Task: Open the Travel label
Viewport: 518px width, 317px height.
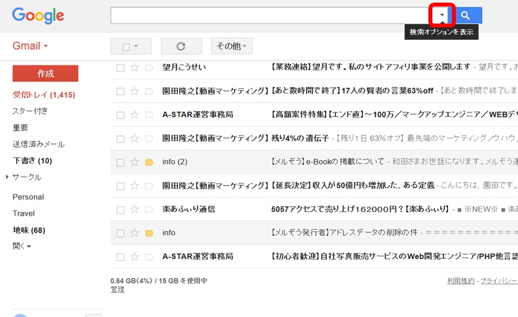Action: 24,213
